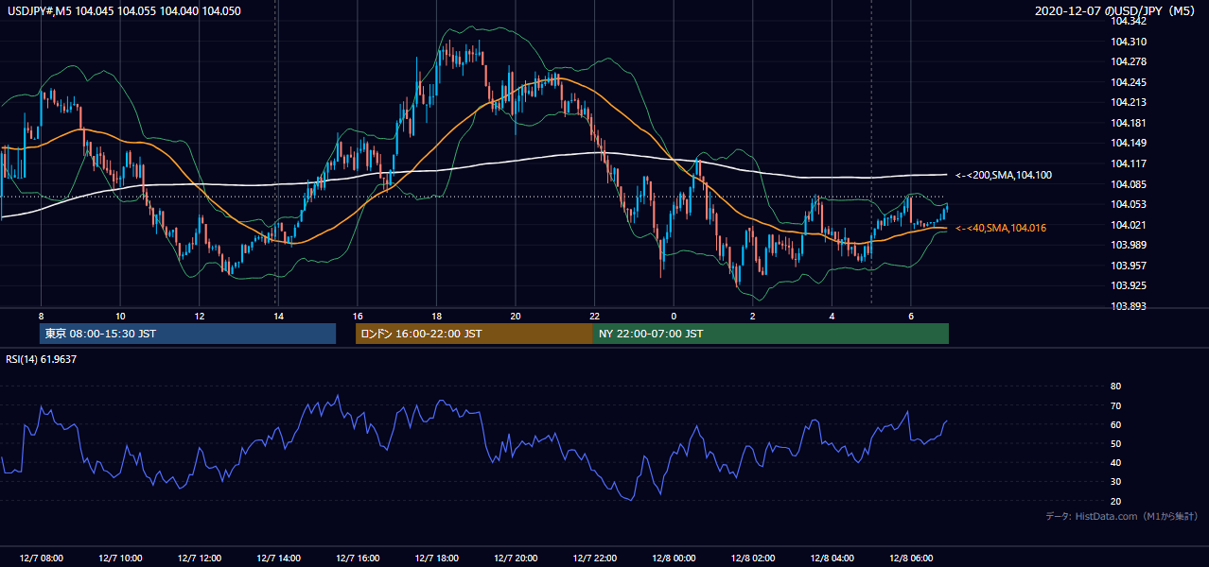Click the 12/7 08:00 time axis label
The image size is (1209, 567).
(41, 558)
